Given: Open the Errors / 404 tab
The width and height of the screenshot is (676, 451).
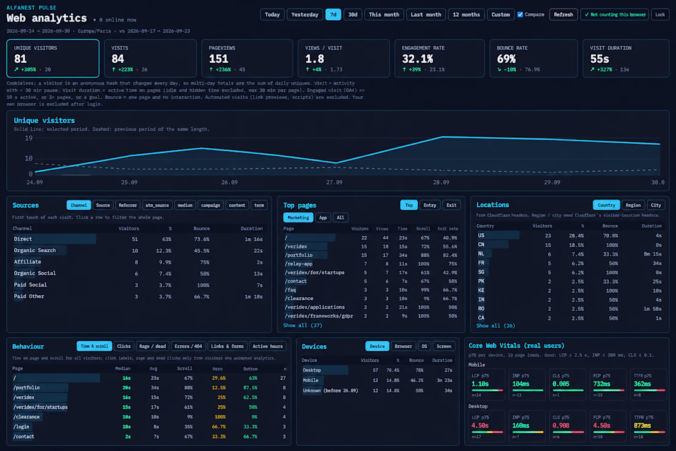Looking at the screenshot, I should pyautogui.click(x=188, y=346).
